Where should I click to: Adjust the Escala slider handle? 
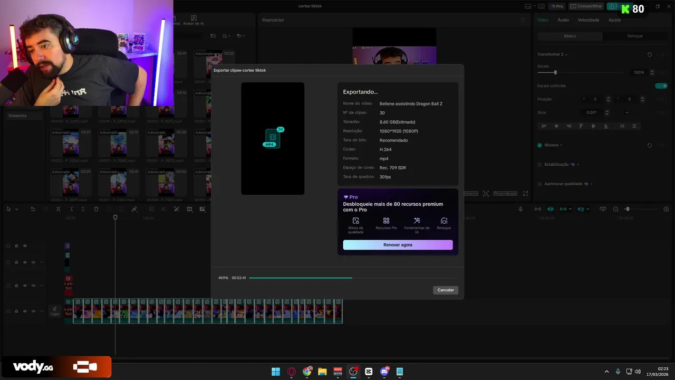coord(555,72)
